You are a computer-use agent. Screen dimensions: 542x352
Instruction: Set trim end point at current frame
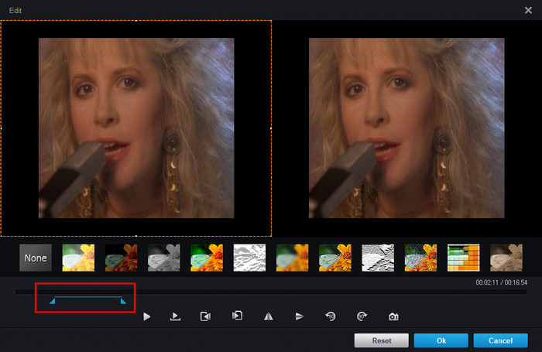tap(237, 316)
